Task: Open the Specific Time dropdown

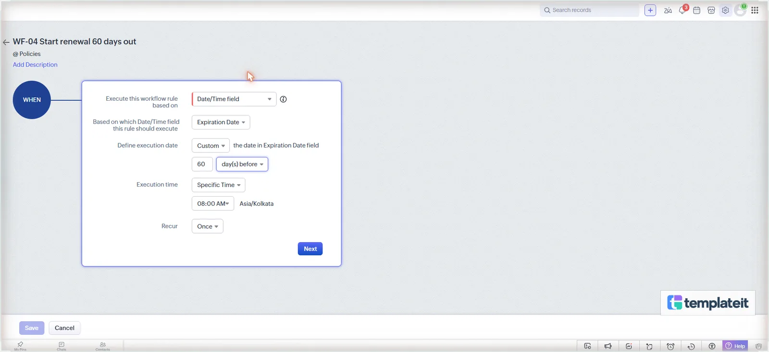Action: coord(218,185)
